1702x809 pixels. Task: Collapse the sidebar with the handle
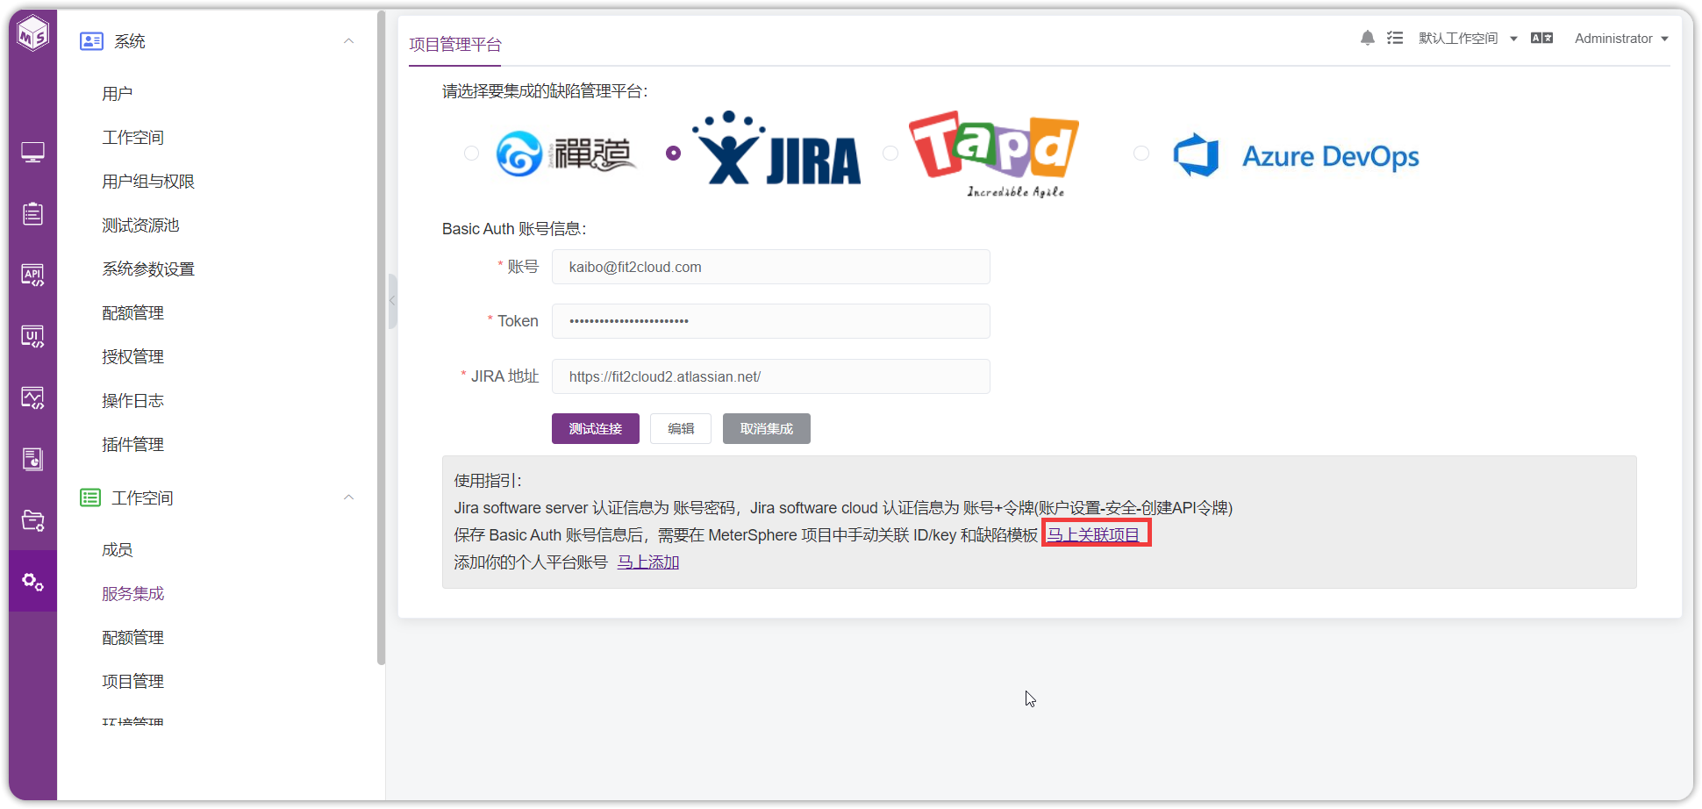[392, 301]
